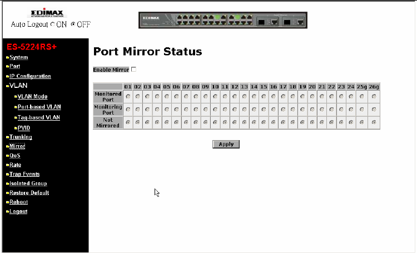This screenshot has height=253, width=417.
Task: Click folder icon beside Port-based VLAN
Action: pyautogui.click(x=16, y=107)
